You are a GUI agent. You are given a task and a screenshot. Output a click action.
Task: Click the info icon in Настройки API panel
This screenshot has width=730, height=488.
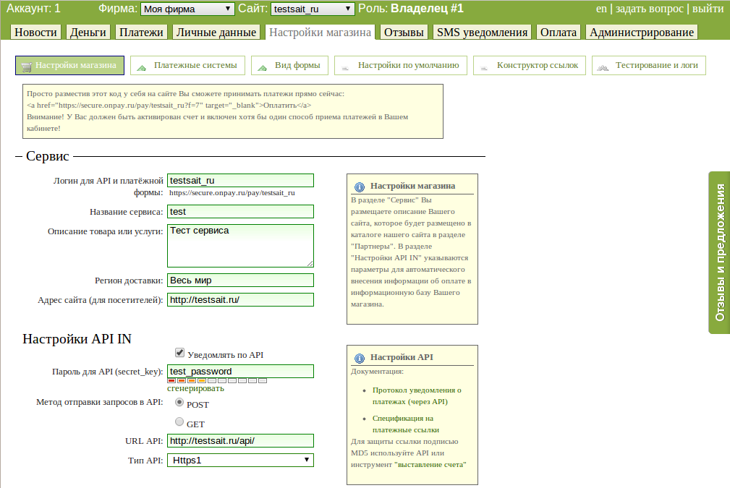360,358
